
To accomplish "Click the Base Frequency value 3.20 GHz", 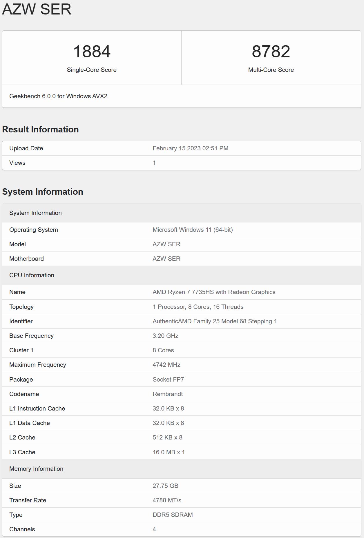I will point(165,336).
